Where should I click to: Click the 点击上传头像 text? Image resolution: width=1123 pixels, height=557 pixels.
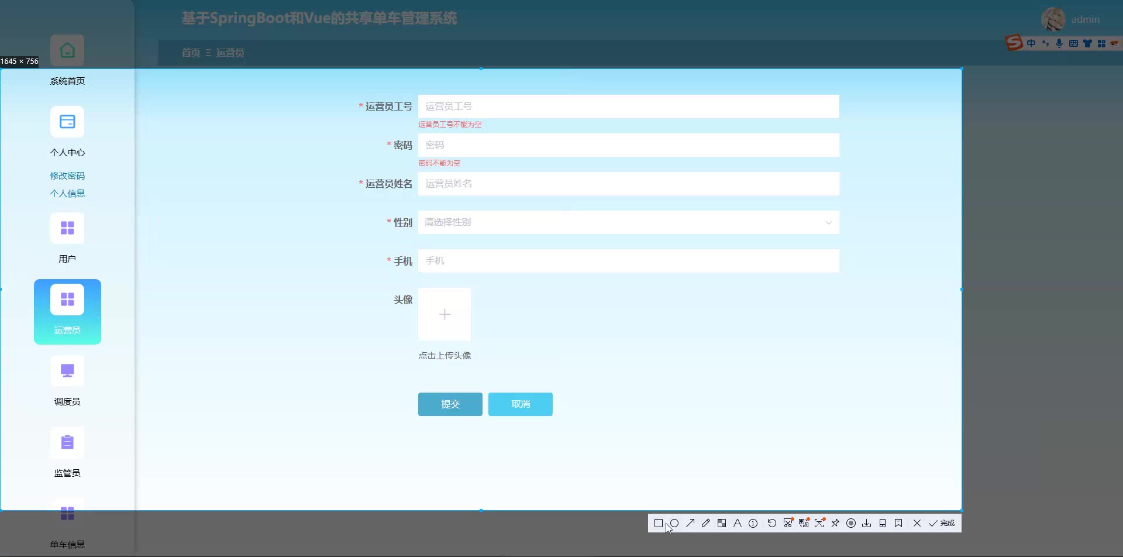(x=445, y=355)
